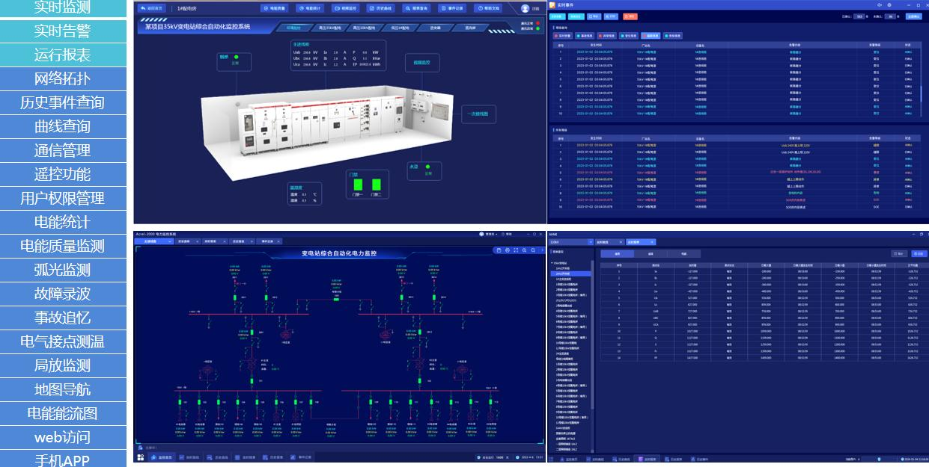Click the zoom-in magnifier on the power diagram
The width and height of the screenshot is (929, 467).
click(x=524, y=250)
